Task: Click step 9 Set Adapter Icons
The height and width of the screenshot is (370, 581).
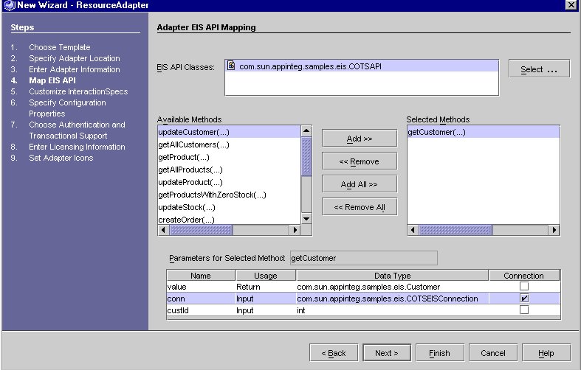Action: [61, 158]
